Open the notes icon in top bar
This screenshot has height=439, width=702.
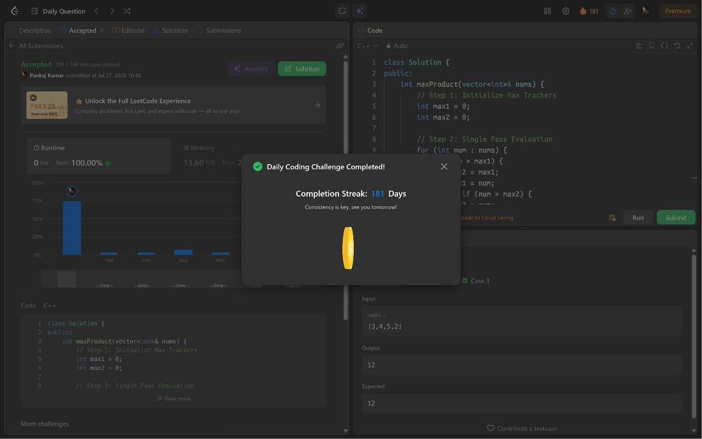tap(342, 11)
